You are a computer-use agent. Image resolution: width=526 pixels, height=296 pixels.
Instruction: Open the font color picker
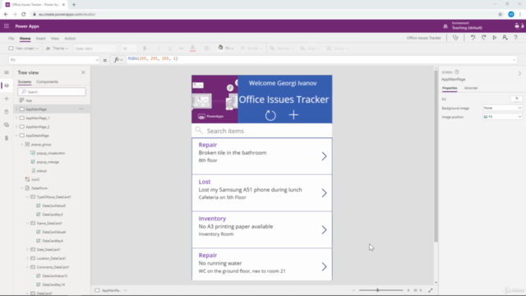click(192, 49)
